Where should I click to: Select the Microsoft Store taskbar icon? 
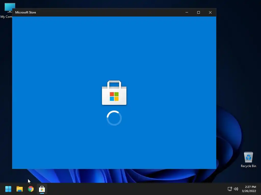[42, 189]
